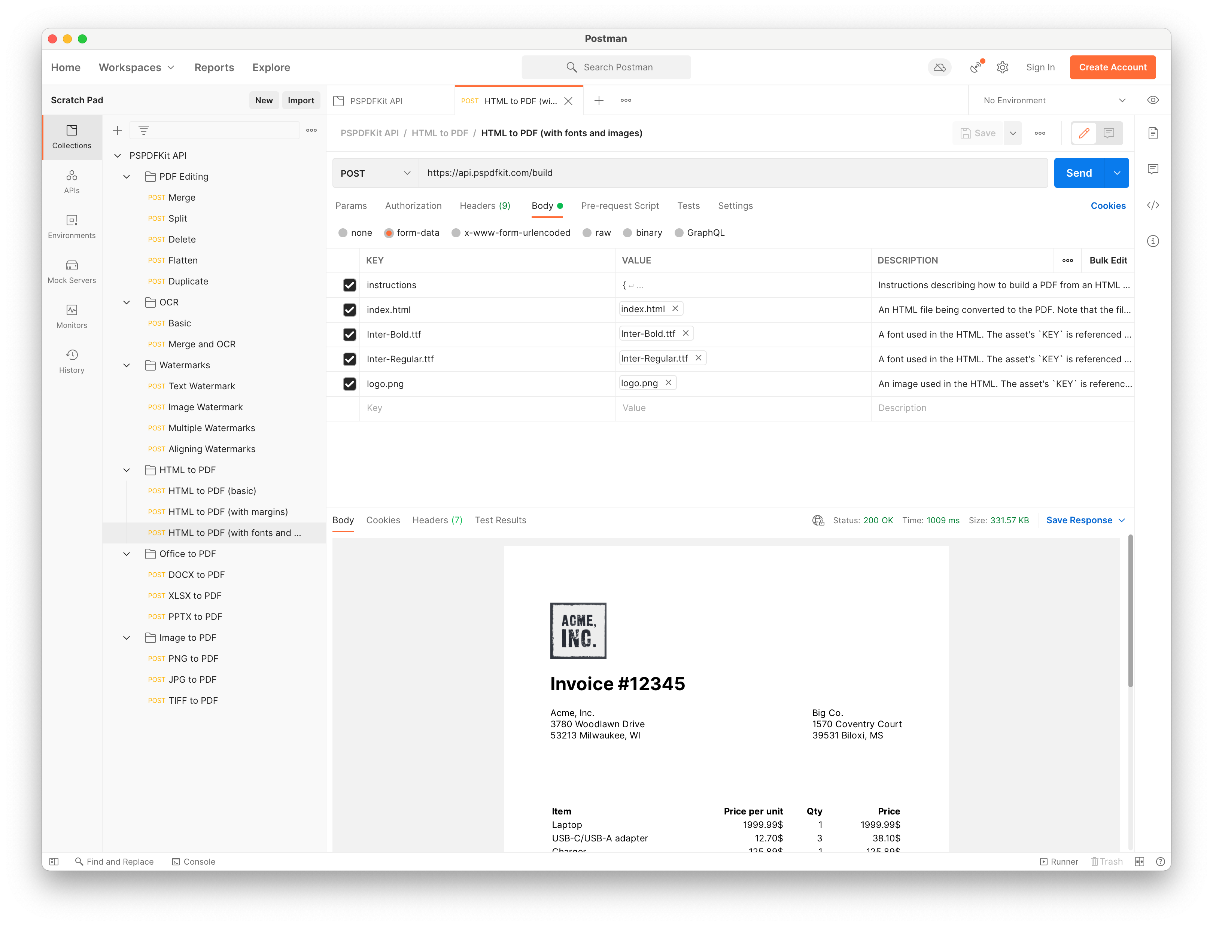Viewport: 1213px width, 926px height.
Task: Collapse the HTML to PDF folder
Action: coord(127,469)
